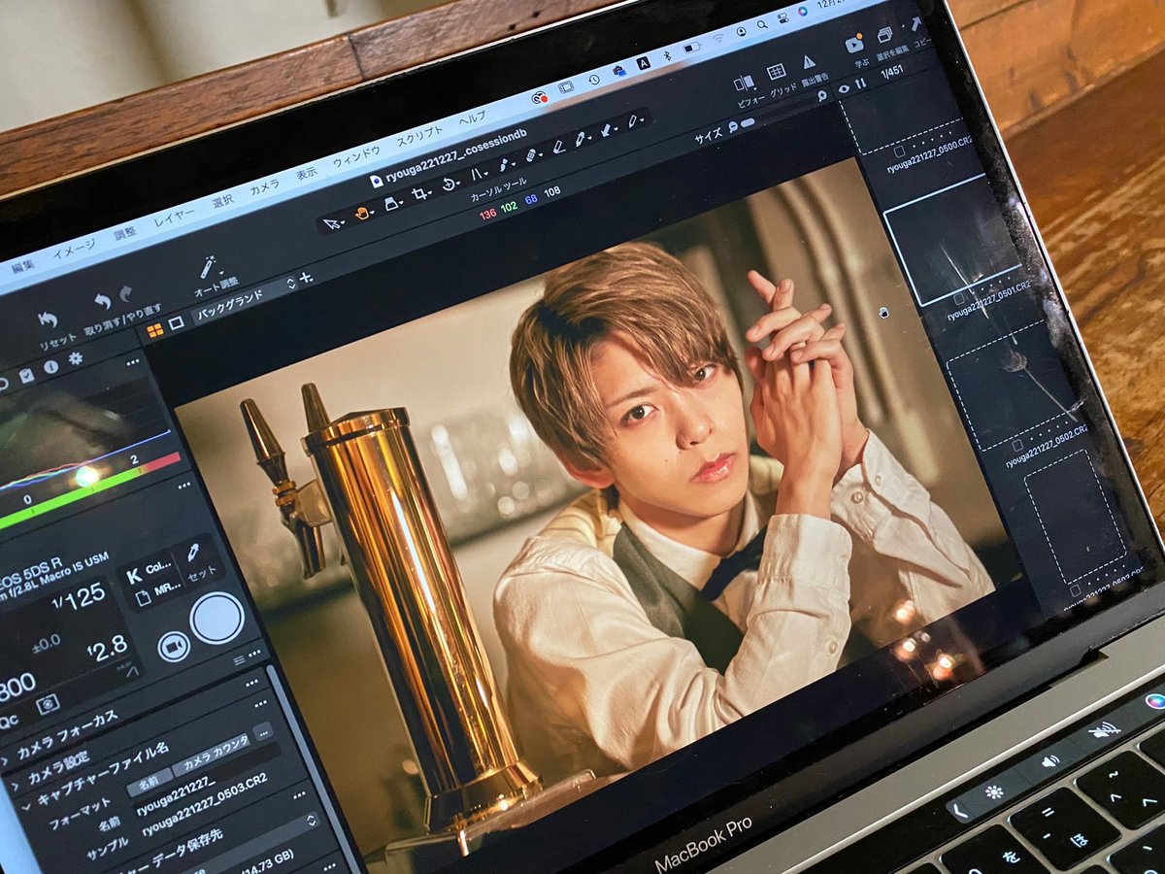Open the Window (ウィンドウ) menu
1165x874 pixels.
356,155
